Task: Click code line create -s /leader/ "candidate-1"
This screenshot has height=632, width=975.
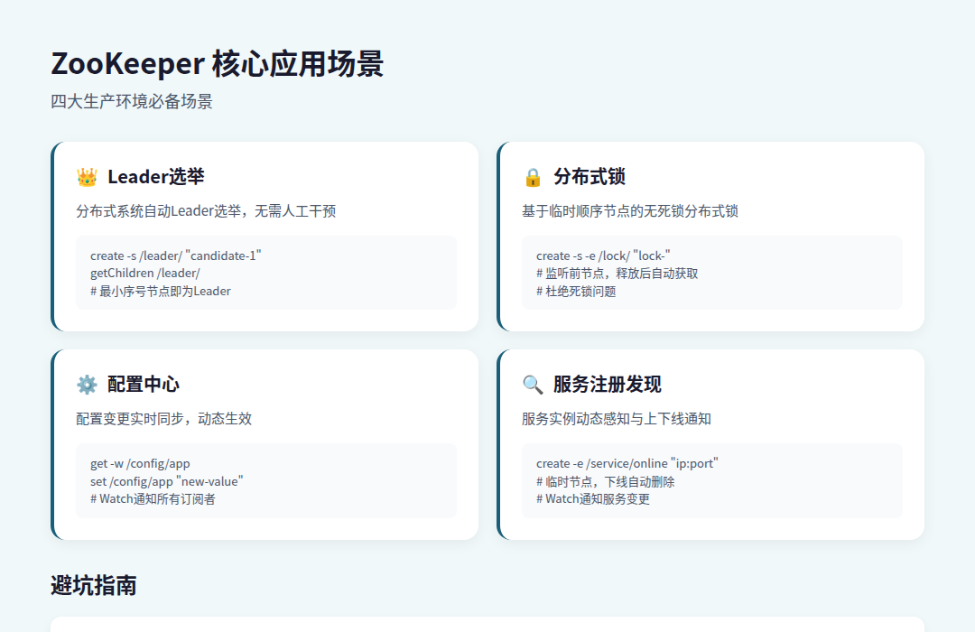Action: (176, 256)
